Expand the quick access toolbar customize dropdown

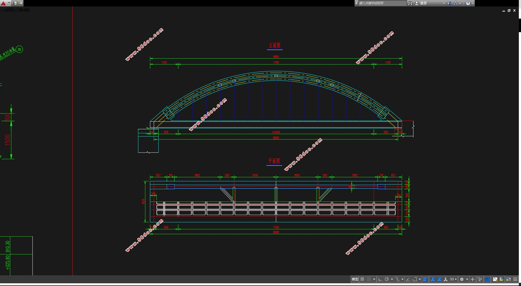point(21,3)
